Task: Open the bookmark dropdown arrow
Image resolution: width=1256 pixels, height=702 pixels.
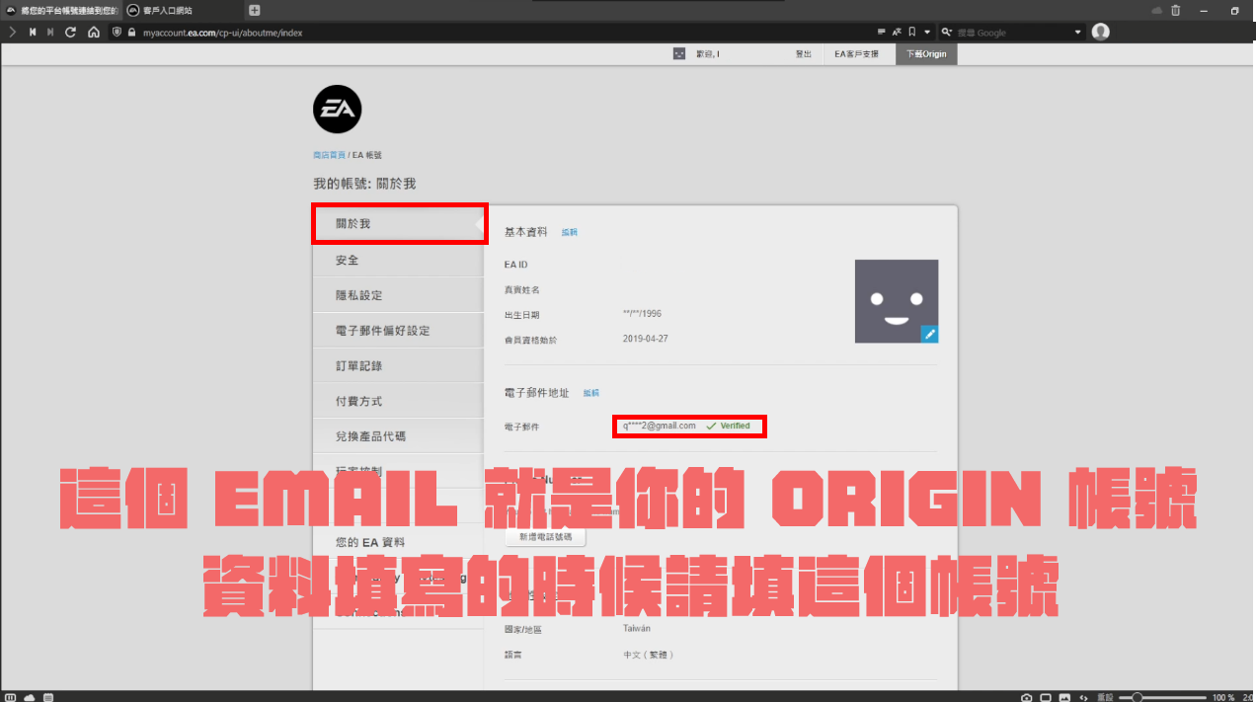Action: pos(927,33)
